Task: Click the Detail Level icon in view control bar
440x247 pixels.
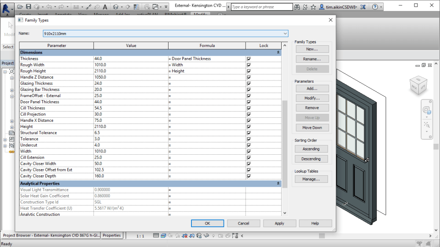Action: point(156,236)
